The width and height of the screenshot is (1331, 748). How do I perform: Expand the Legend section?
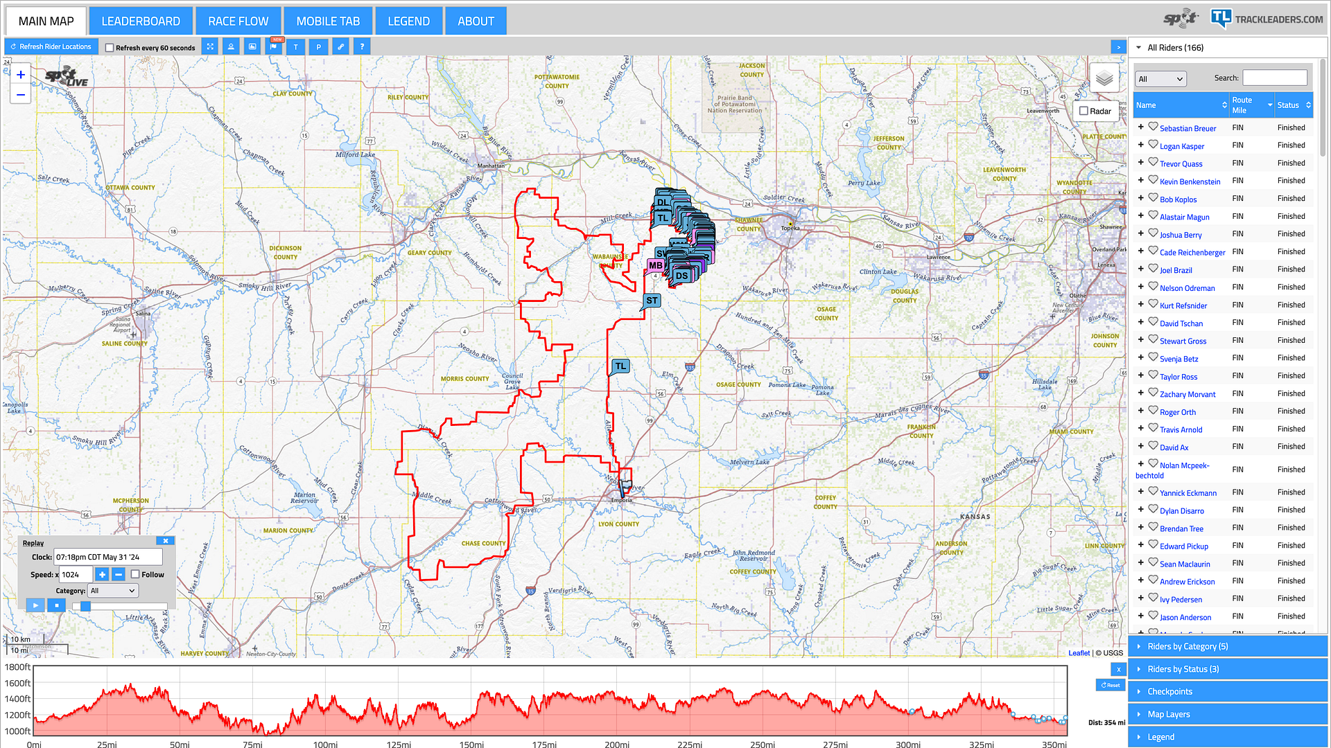[x=1228, y=737]
